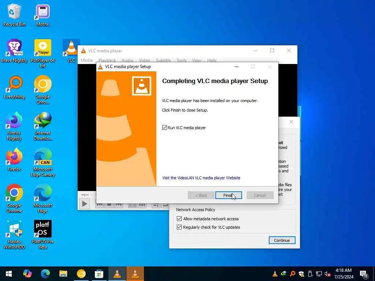Open the Subtitle menu in VLC

tap(163, 60)
